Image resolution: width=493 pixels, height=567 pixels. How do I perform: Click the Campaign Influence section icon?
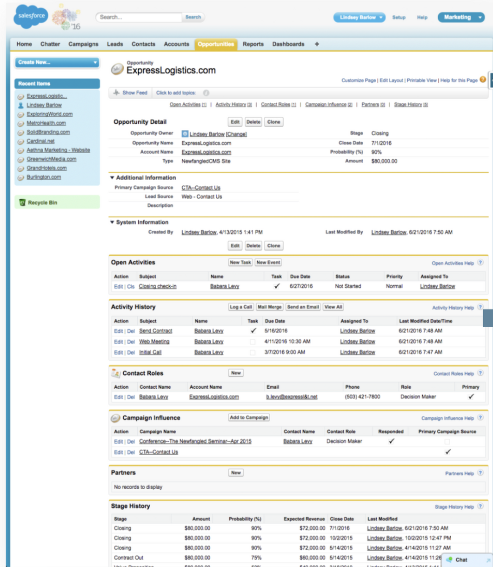(x=115, y=418)
